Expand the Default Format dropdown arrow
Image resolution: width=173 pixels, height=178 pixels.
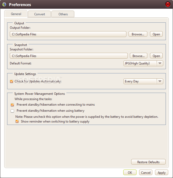tap(160, 63)
